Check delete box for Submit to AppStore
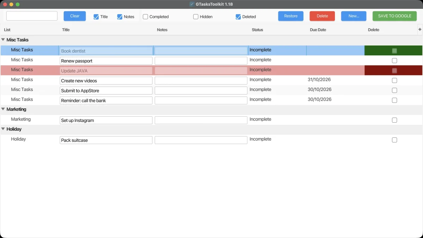The width and height of the screenshot is (423, 238). 394,90
